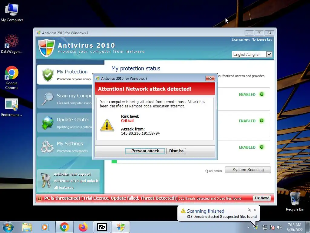Open My Computer desktop icon

coord(12,13)
